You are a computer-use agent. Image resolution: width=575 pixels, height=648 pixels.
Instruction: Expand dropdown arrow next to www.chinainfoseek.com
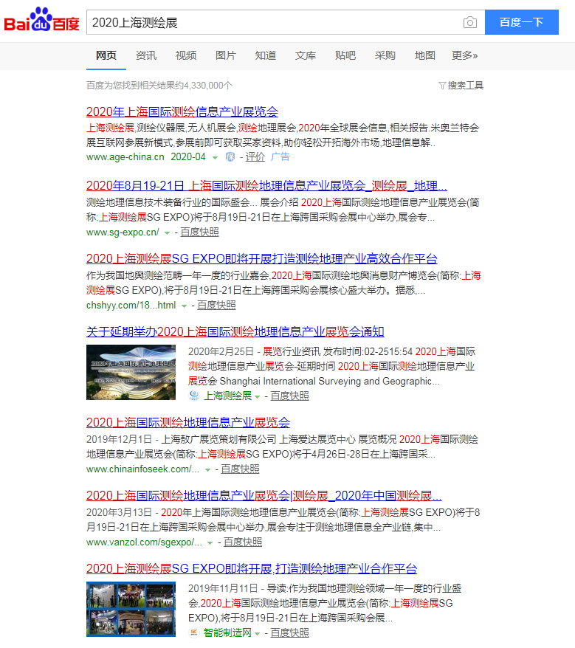pyautogui.click(x=207, y=470)
